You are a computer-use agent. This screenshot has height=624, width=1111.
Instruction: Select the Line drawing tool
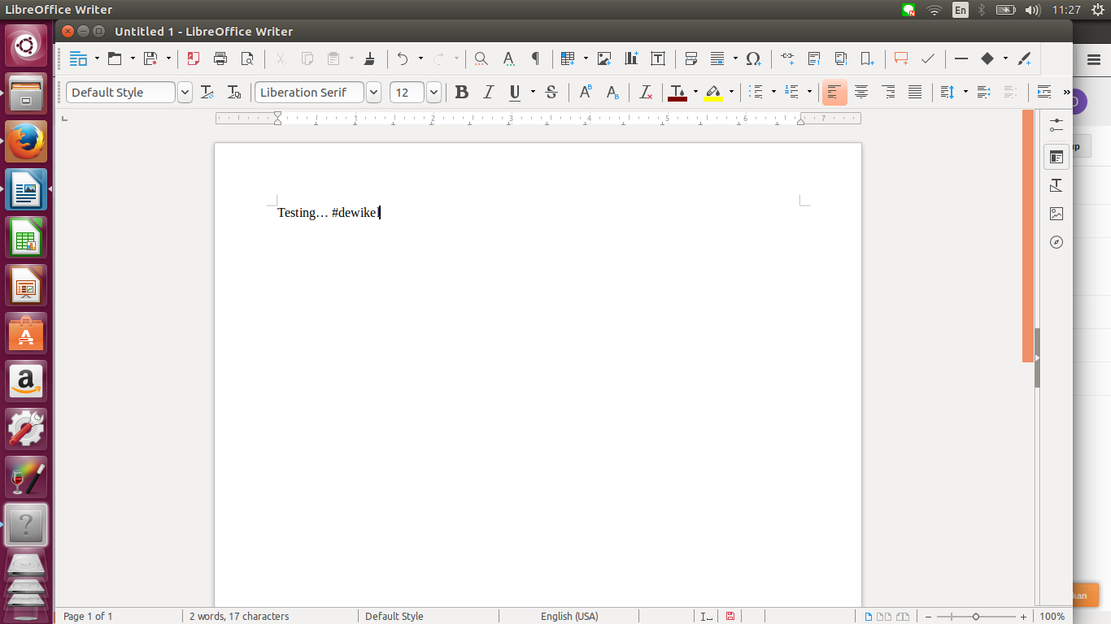[x=961, y=58]
